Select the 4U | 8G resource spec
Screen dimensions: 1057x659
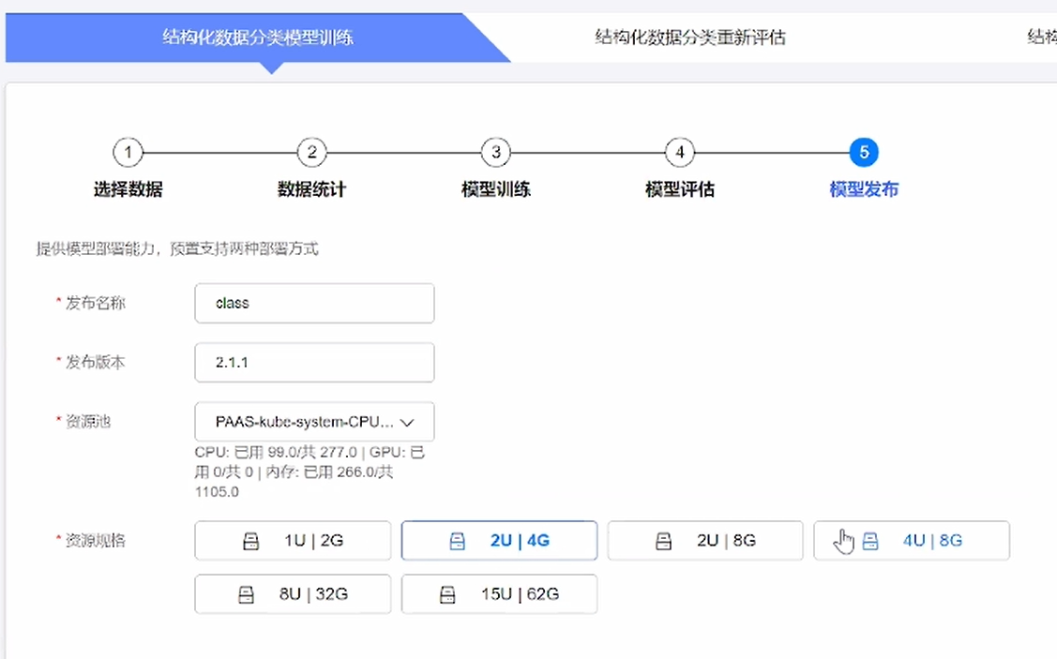(x=912, y=540)
